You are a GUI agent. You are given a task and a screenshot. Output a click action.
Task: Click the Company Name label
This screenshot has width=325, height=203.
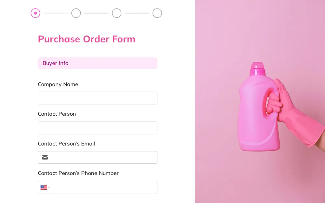(x=58, y=84)
